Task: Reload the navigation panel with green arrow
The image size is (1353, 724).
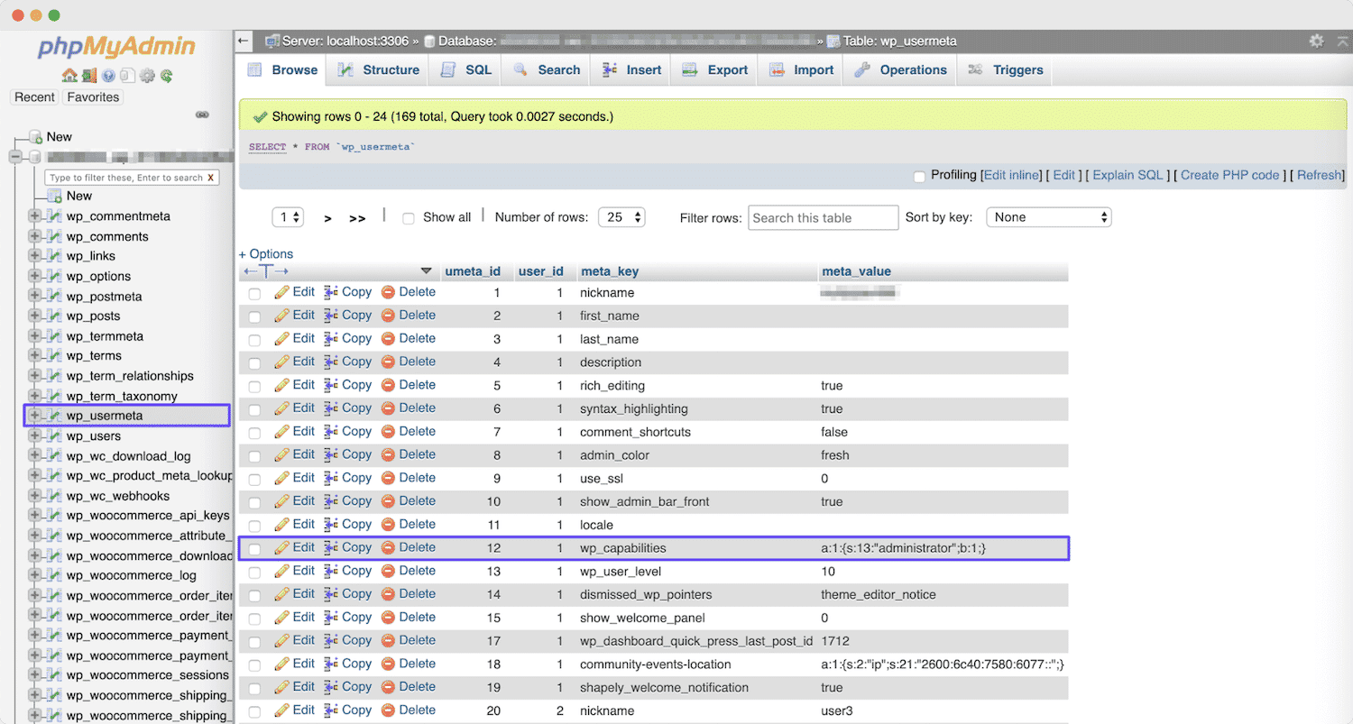Action: coord(166,76)
